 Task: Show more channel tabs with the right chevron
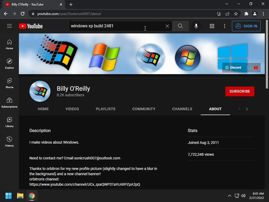[247, 109]
